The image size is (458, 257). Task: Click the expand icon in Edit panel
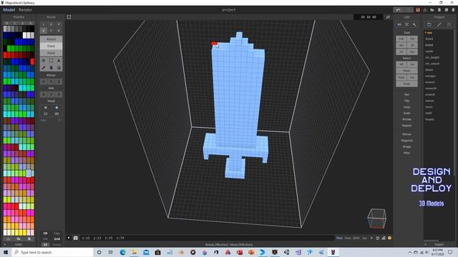(x=407, y=25)
